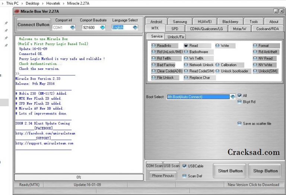Open the Tools tab
286x195 pixels.
254,22
